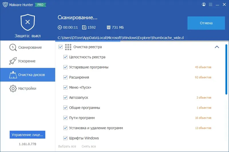Click the trash bin size icon

click(108, 27)
